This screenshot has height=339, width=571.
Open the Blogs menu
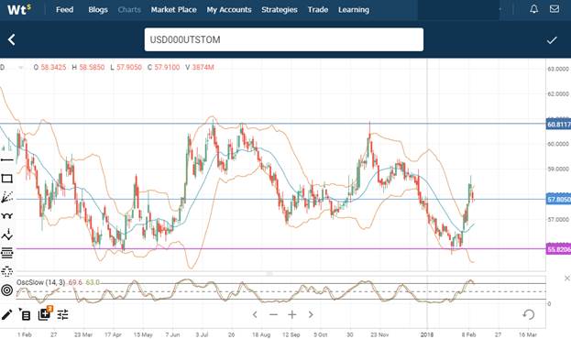pyautogui.click(x=98, y=10)
